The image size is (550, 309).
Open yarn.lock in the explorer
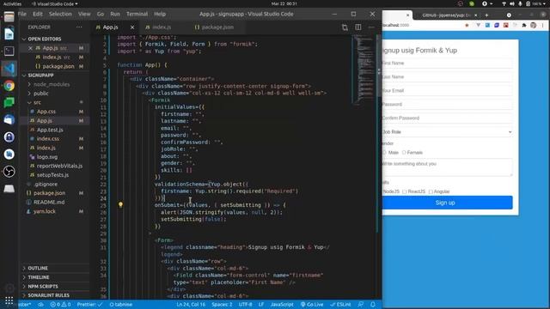45,211
